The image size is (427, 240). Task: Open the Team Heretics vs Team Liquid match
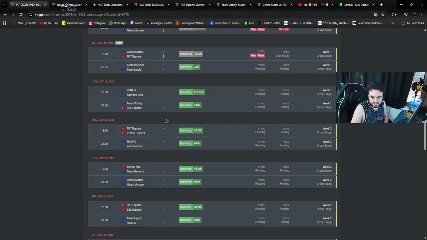click(x=212, y=67)
